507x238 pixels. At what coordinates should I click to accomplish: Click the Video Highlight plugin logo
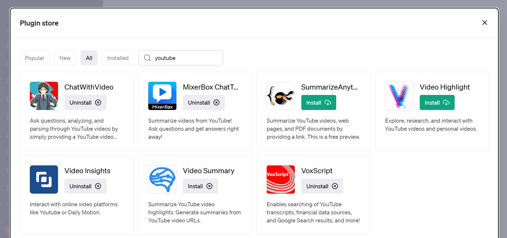point(399,96)
